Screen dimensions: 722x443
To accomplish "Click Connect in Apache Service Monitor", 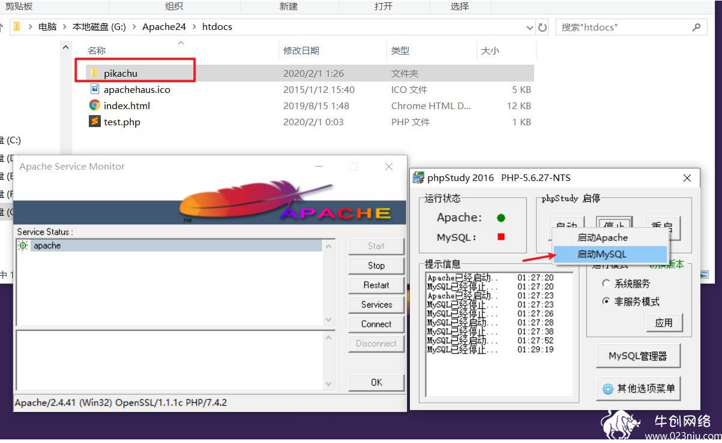I will (376, 324).
